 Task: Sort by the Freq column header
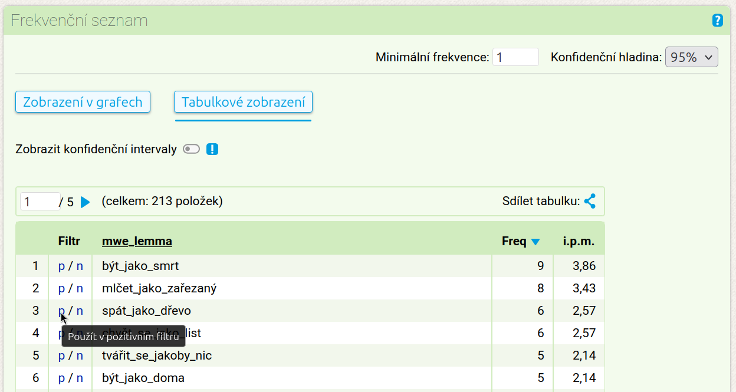click(514, 241)
